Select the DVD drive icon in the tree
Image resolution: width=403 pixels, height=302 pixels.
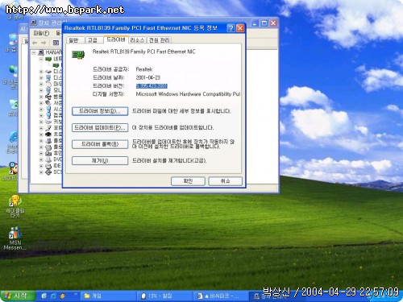tap(48, 159)
